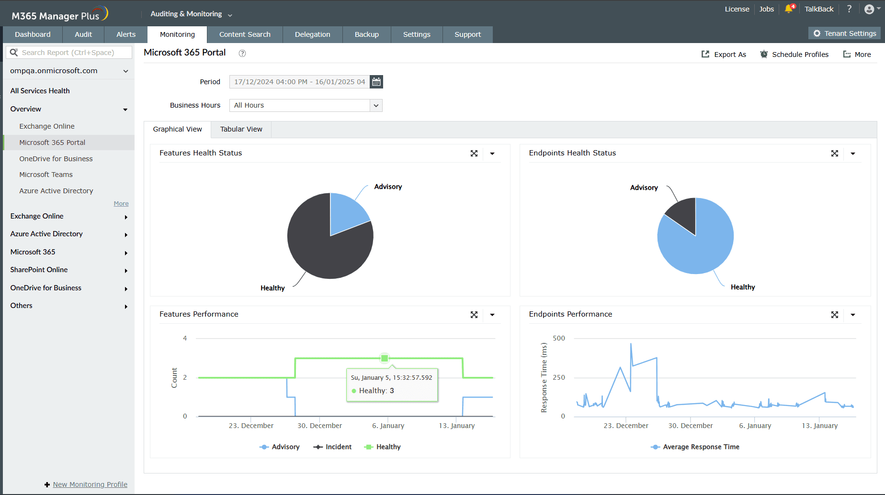Click the Tenant Settings gear icon
Image resolution: width=885 pixels, height=495 pixels.
pos(817,33)
